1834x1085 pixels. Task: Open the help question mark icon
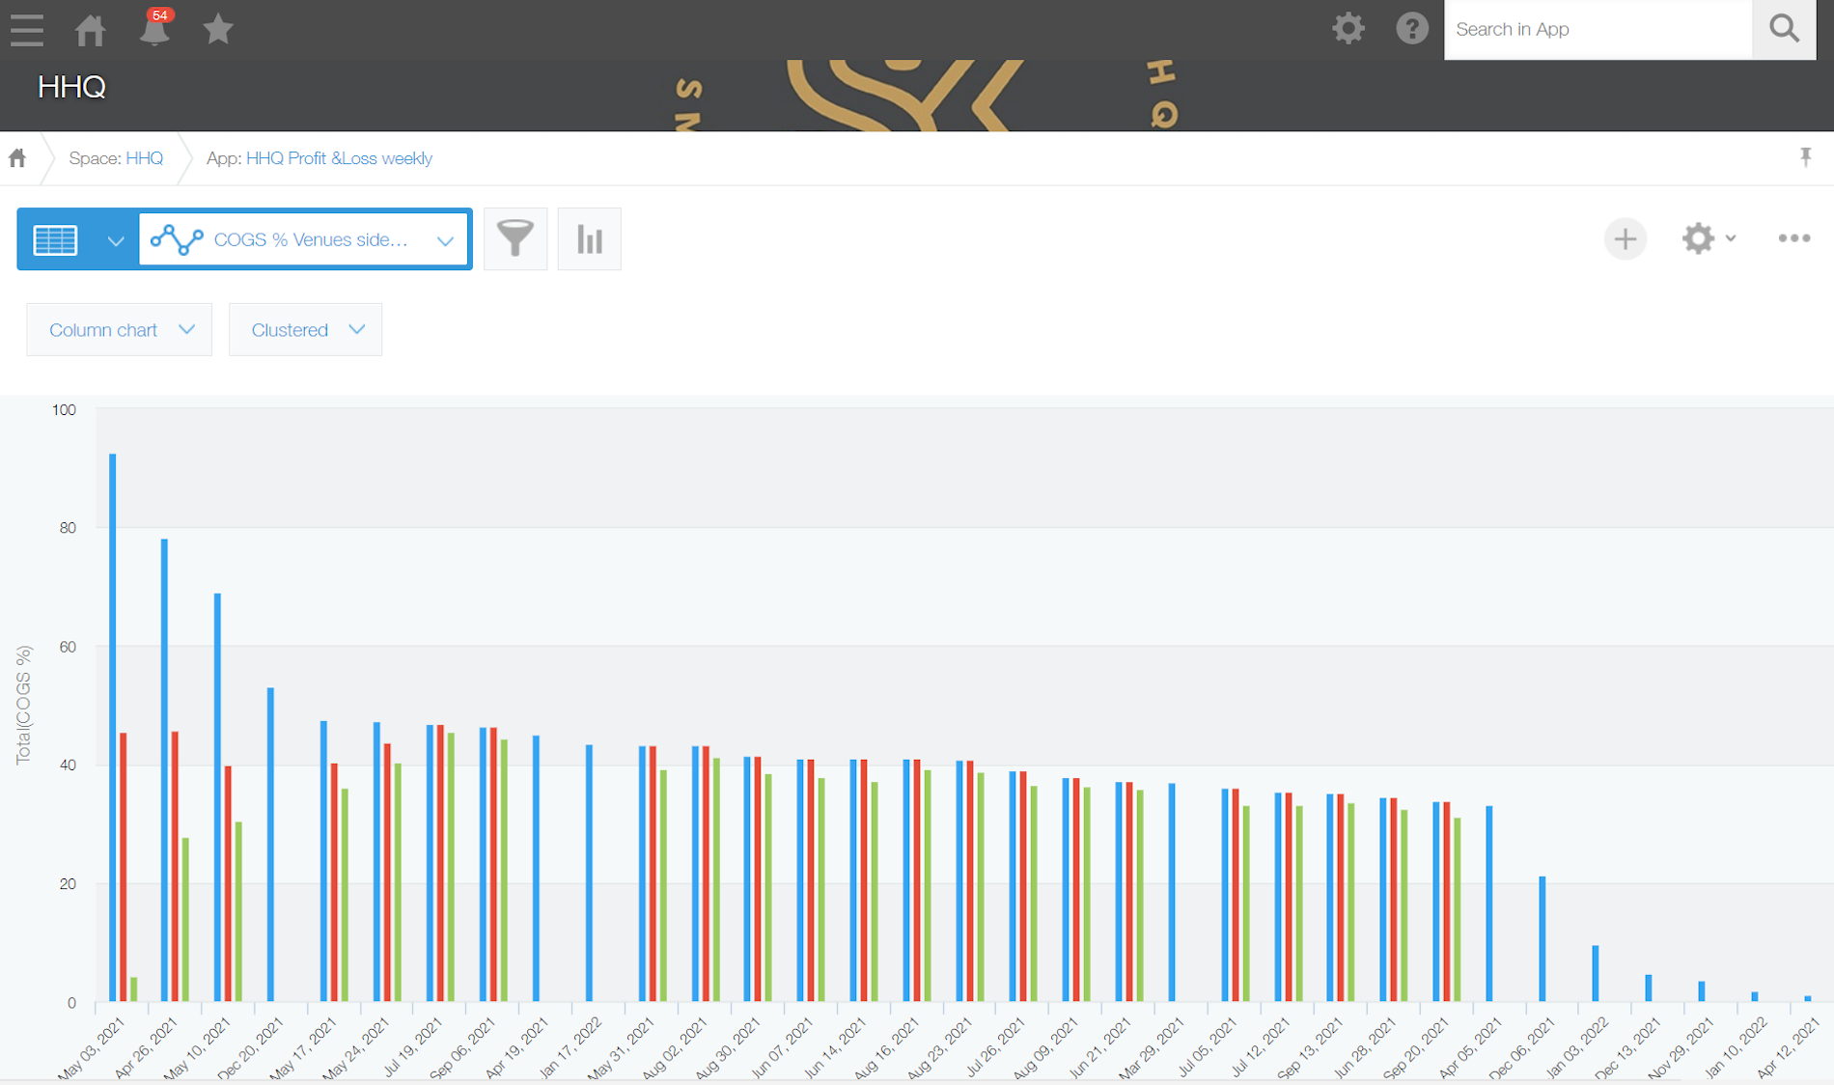coord(1411,29)
